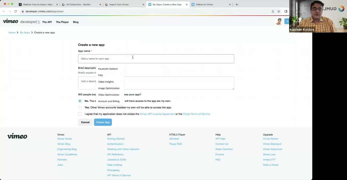Reload the page with the refresh icon

[16, 11]
